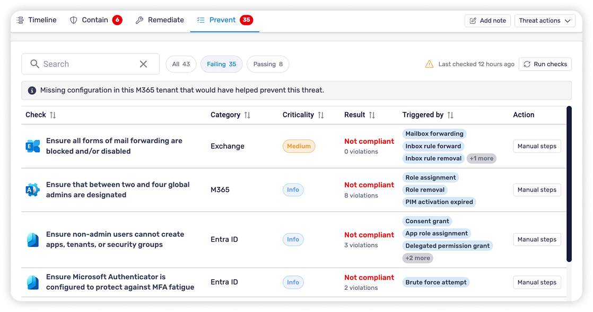Switch to the Contain tab
Viewport: 593px width, 312px height.
click(95, 20)
